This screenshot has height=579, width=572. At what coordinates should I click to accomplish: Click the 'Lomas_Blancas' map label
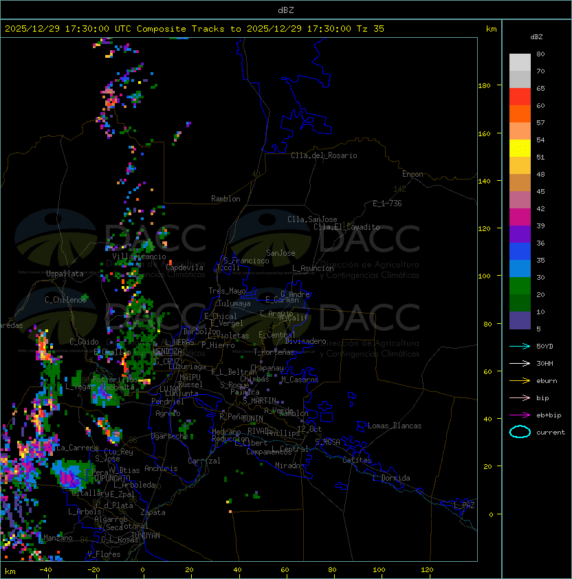point(395,426)
